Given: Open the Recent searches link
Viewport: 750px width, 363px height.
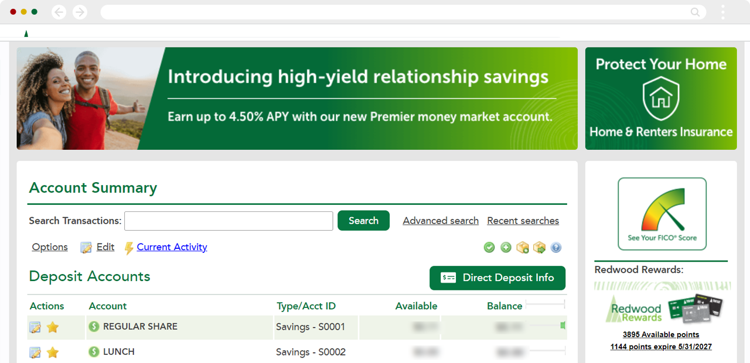Looking at the screenshot, I should point(523,221).
